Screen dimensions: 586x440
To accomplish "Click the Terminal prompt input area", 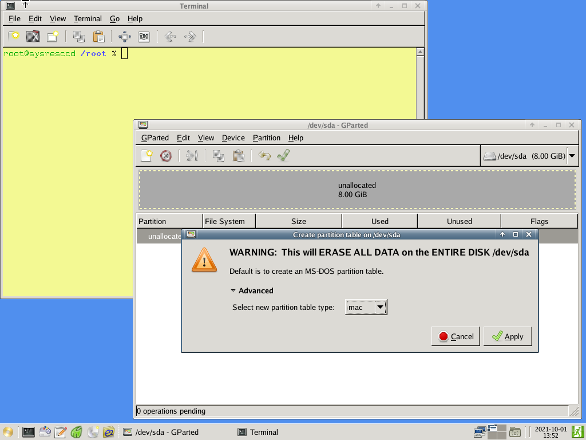I will [x=124, y=53].
